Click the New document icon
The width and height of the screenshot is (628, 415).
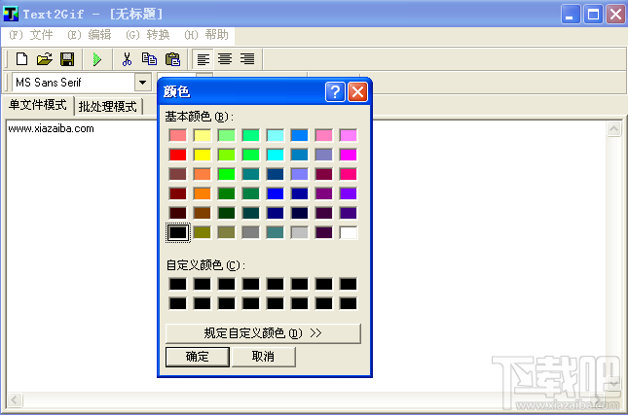pyautogui.click(x=21, y=59)
